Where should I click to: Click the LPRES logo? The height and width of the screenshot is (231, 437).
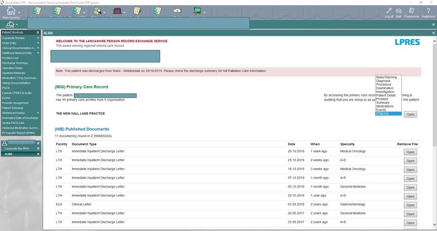click(407, 42)
